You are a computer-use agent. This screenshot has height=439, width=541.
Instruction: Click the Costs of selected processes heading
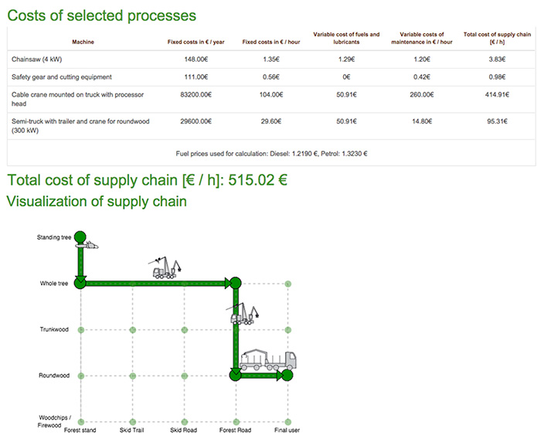[101, 15]
